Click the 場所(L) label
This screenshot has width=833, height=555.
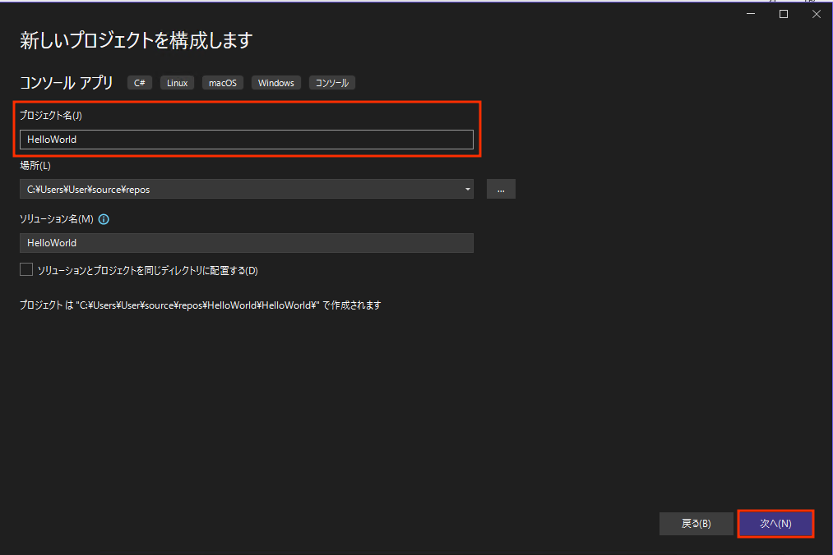35,166
